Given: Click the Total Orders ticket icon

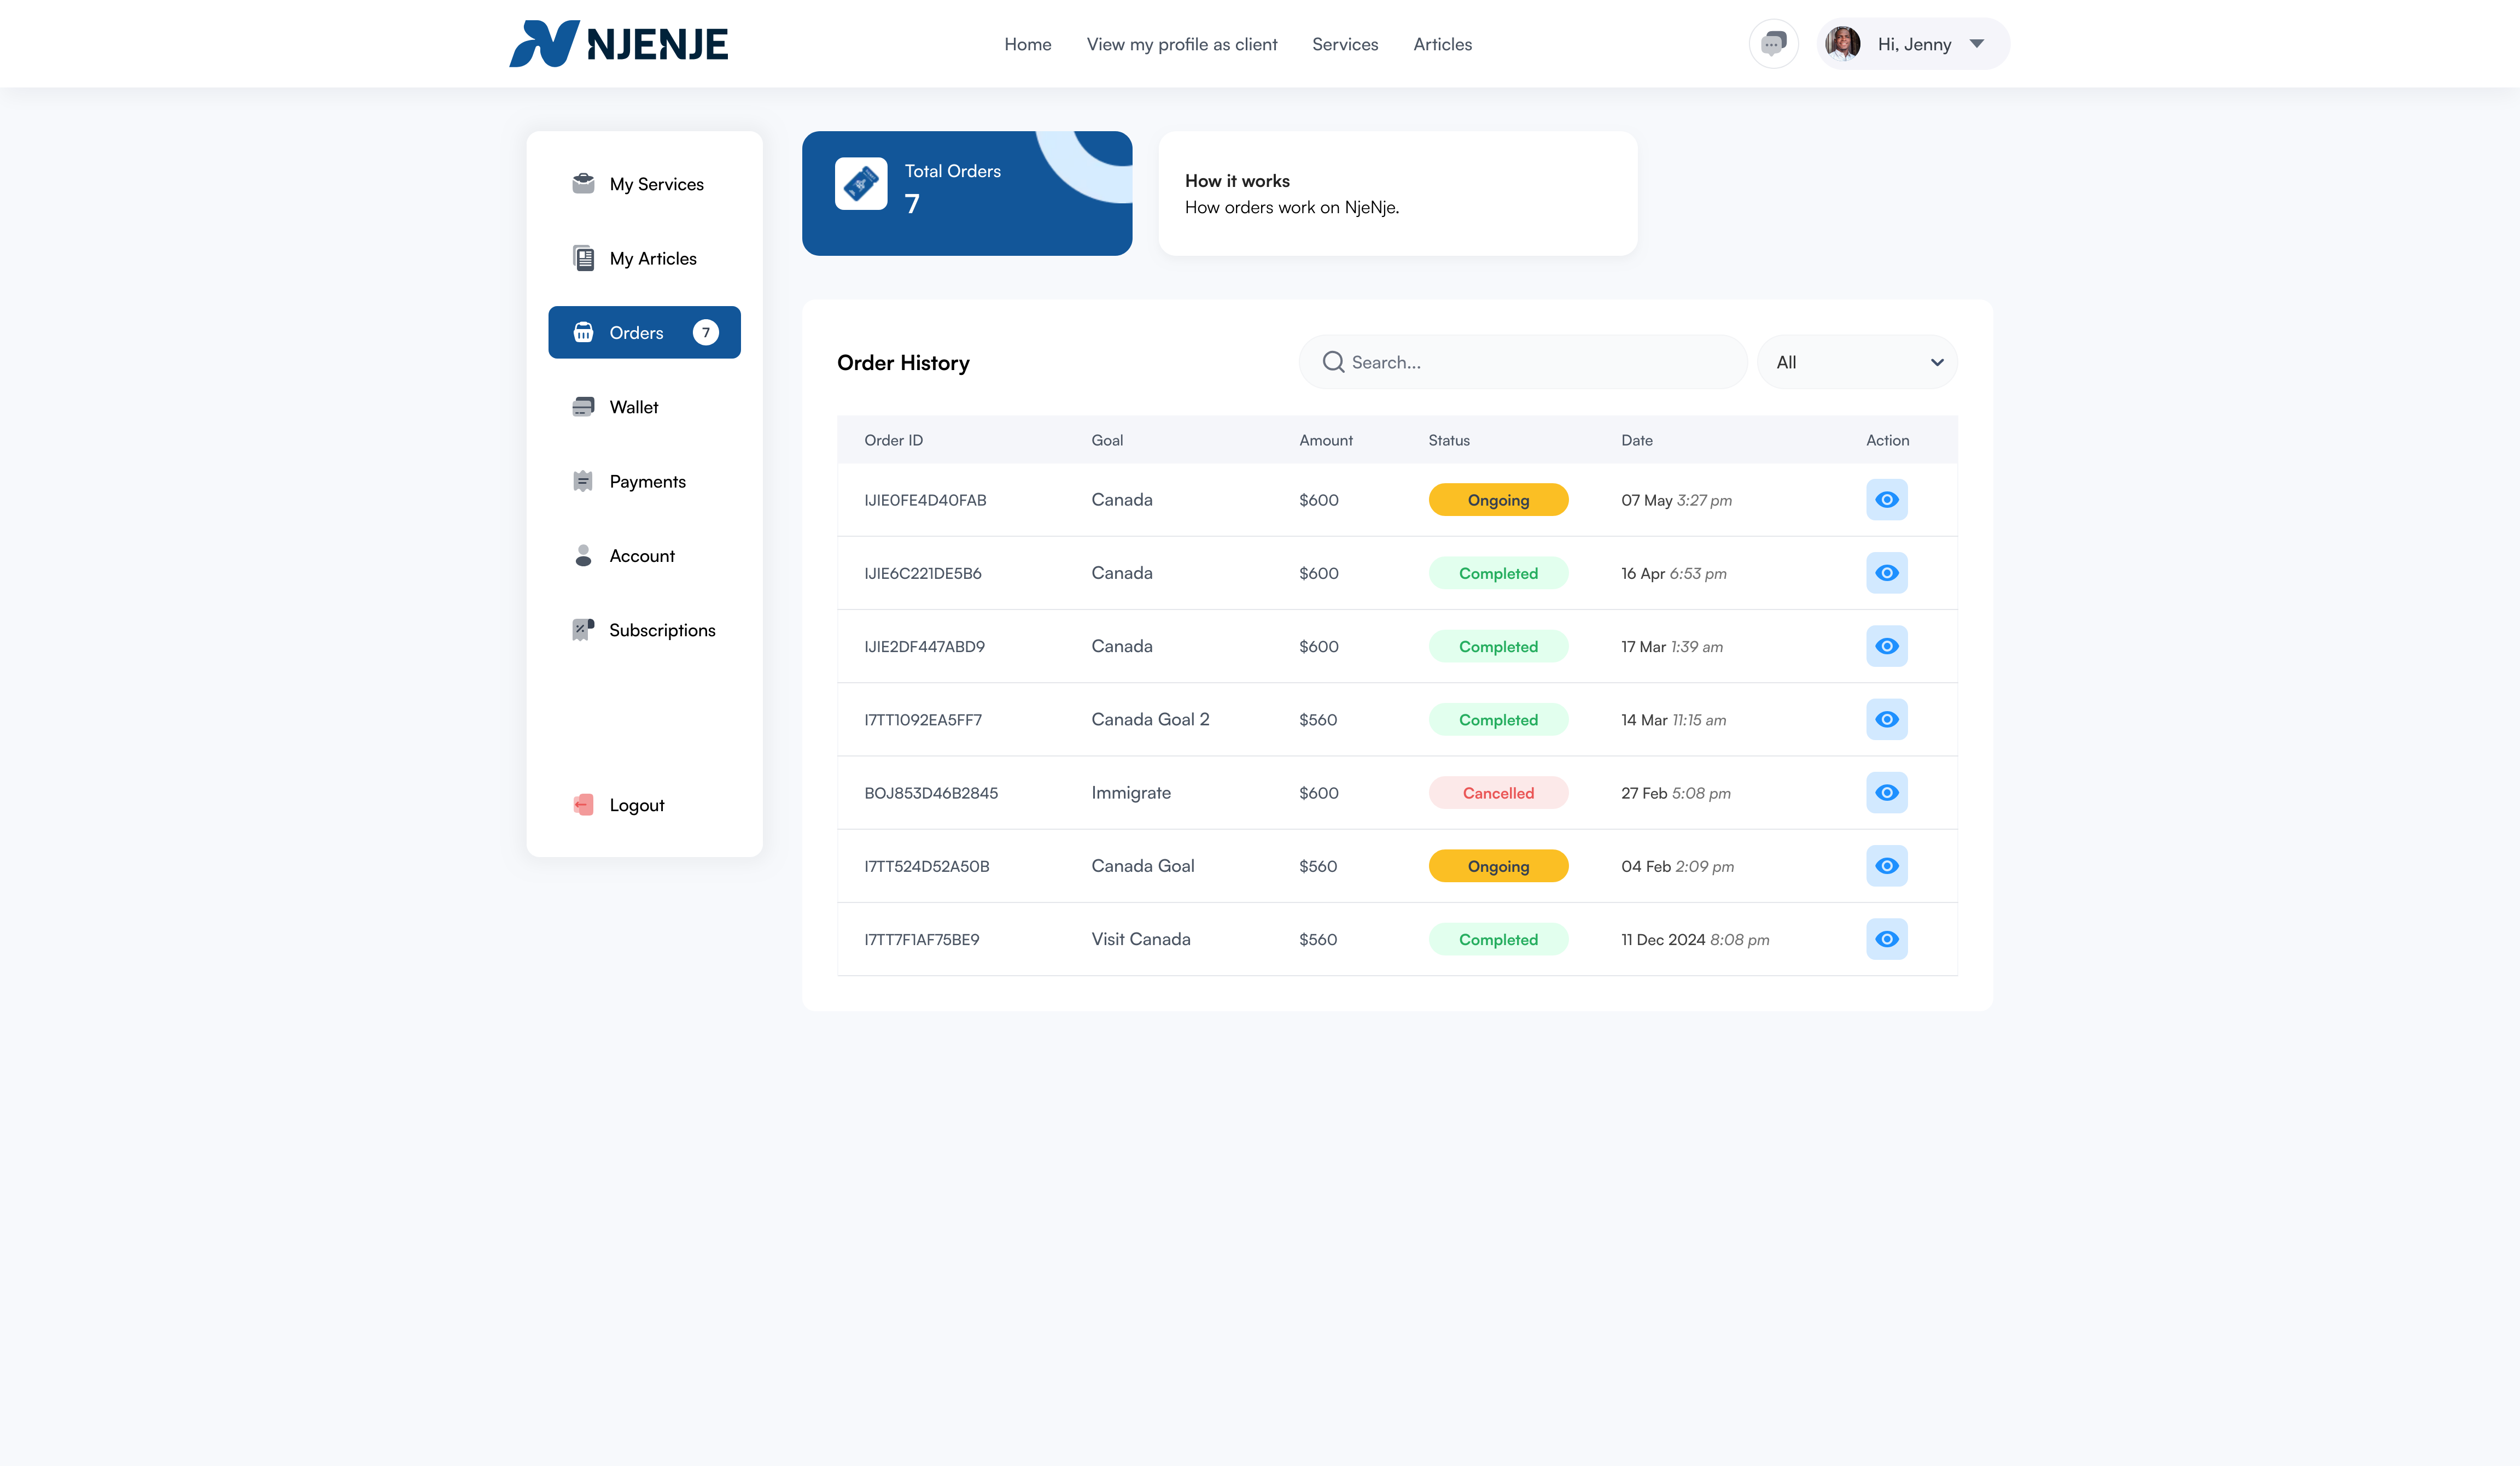Looking at the screenshot, I should pos(861,184).
